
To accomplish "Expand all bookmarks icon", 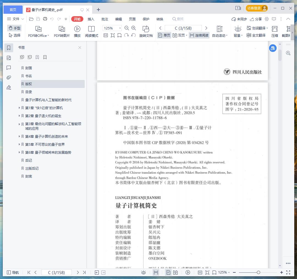I will 22,57.
